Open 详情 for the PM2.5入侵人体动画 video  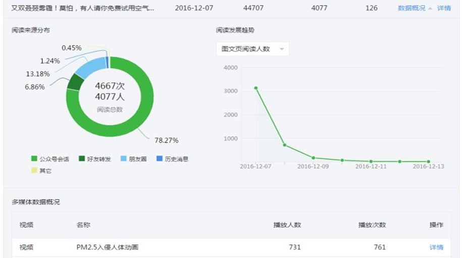pyautogui.click(x=436, y=247)
